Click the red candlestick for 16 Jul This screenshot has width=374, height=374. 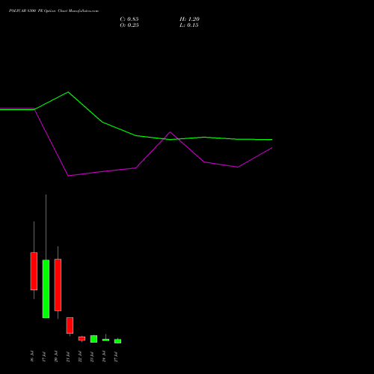pyautogui.click(x=34, y=271)
